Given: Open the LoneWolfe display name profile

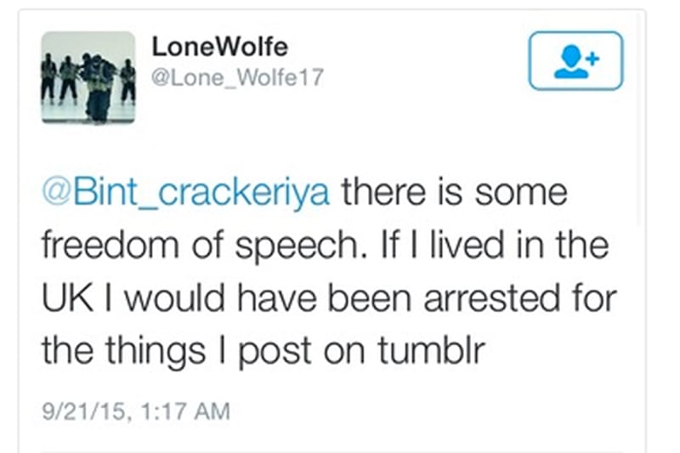Looking at the screenshot, I should click(x=219, y=47).
